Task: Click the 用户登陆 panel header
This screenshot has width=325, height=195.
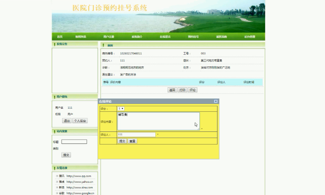Action: point(75,97)
